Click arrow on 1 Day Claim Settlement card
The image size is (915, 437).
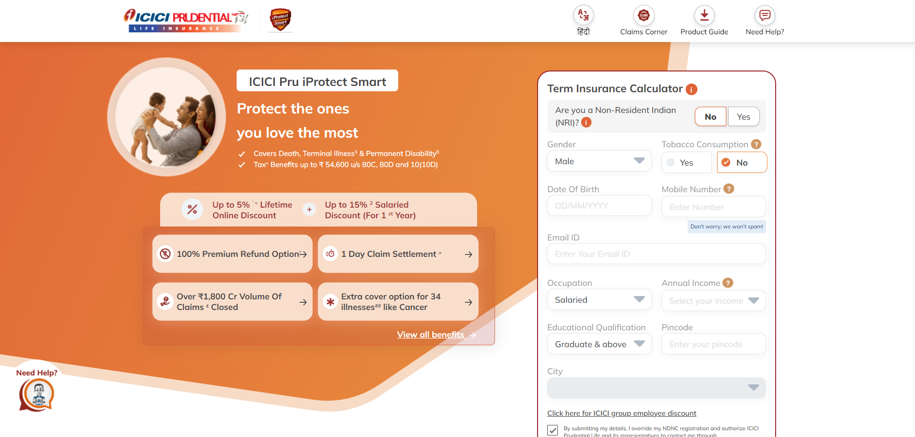pos(468,254)
